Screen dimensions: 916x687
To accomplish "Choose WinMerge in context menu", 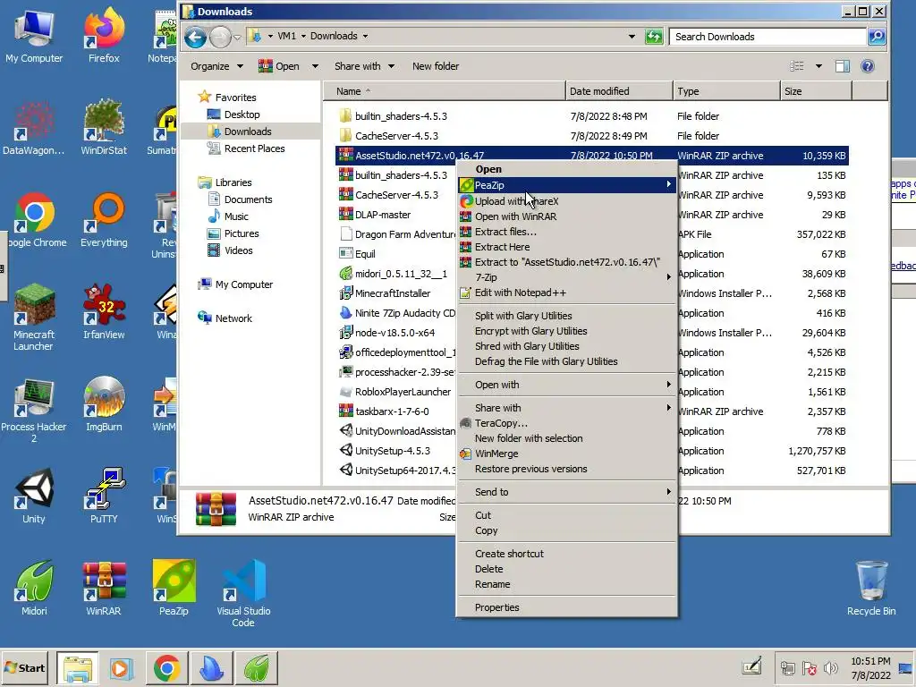I will (x=566, y=454).
